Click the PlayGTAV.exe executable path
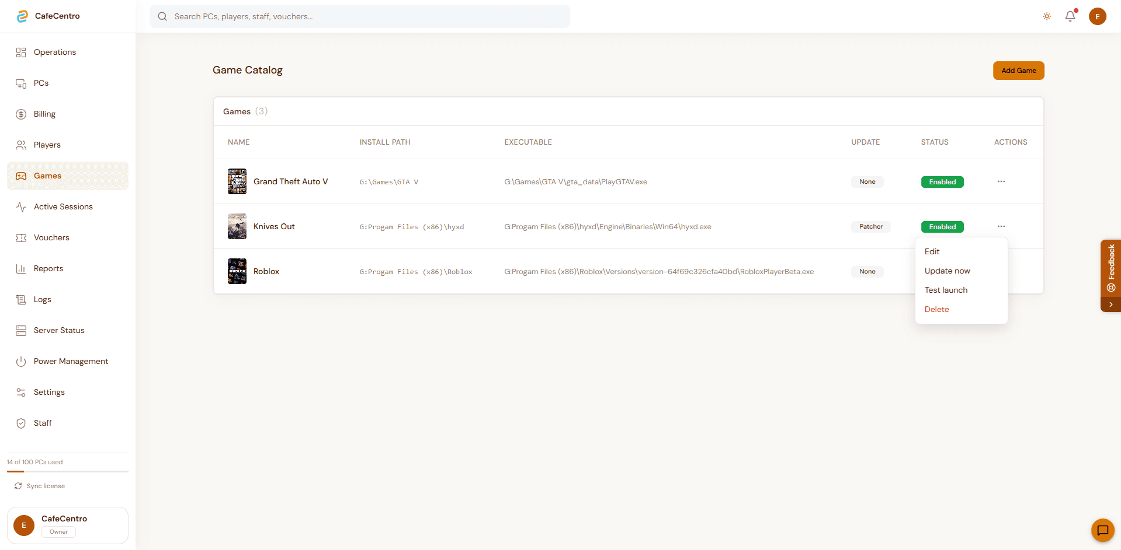 point(576,182)
